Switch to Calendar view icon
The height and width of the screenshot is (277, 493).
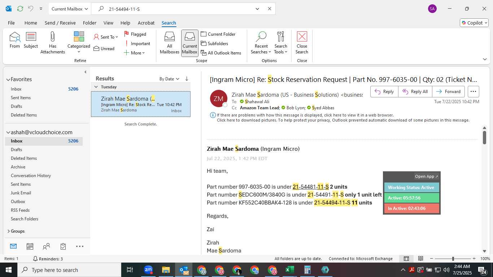point(30,246)
